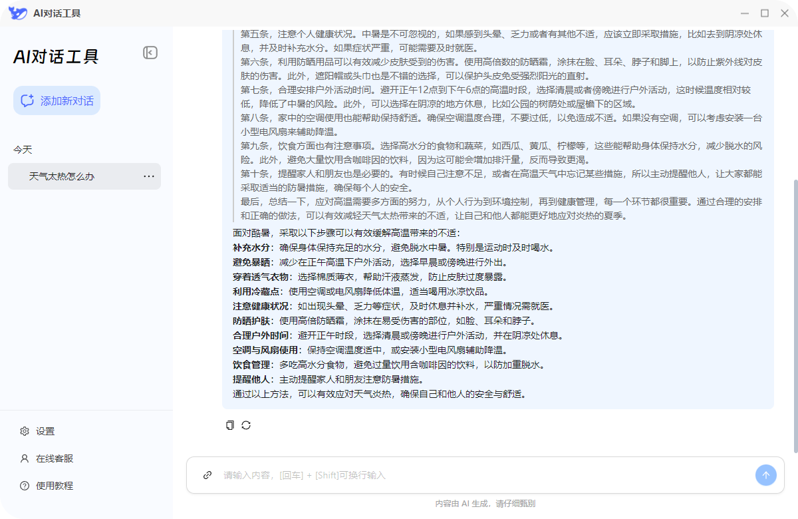The image size is (798, 519).
Task: Click the bold text 合理户外时间
Action: click(x=261, y=335)
